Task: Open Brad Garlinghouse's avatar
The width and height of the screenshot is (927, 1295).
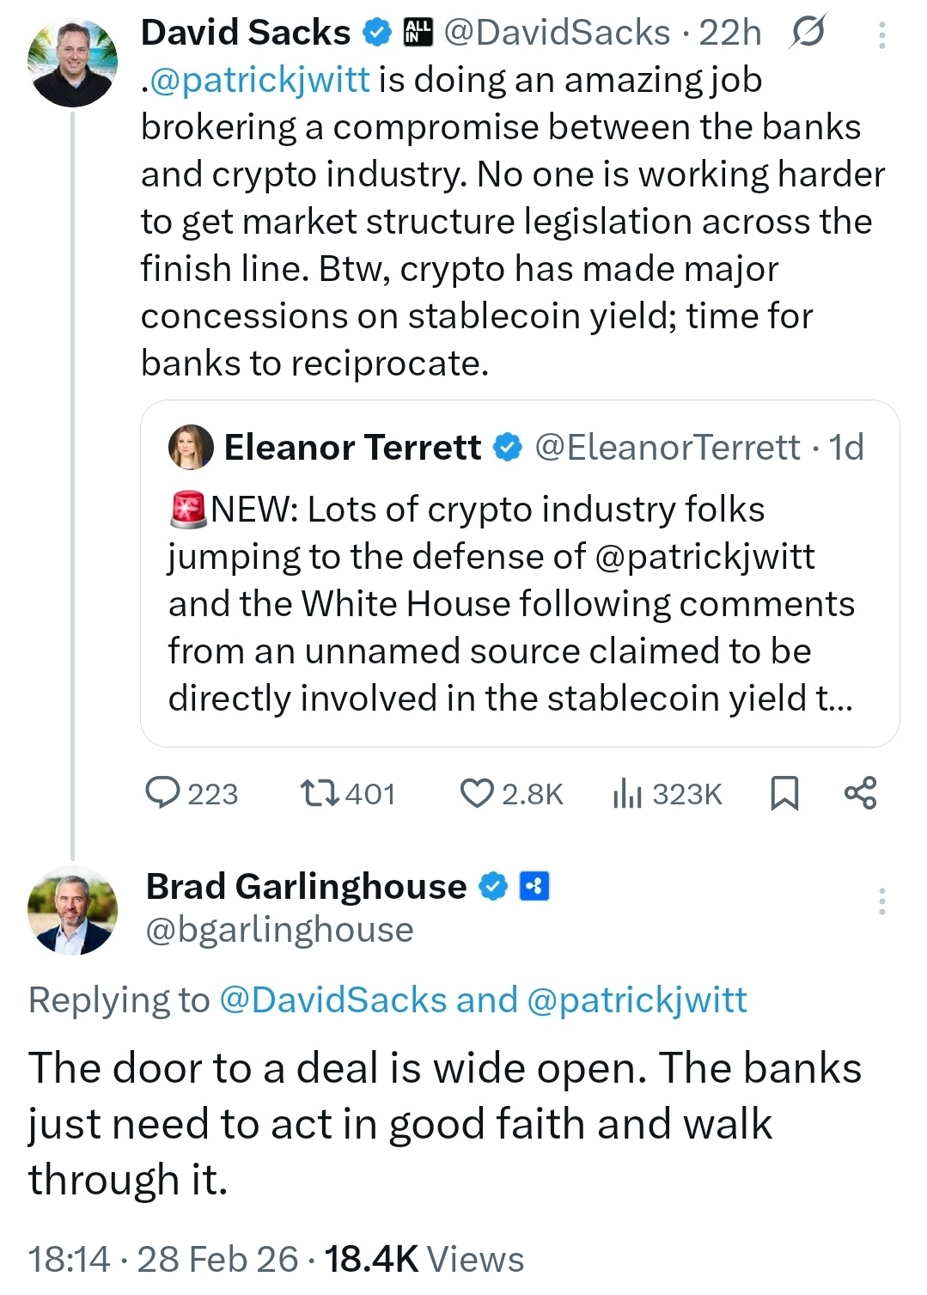Action: [73, 911]
